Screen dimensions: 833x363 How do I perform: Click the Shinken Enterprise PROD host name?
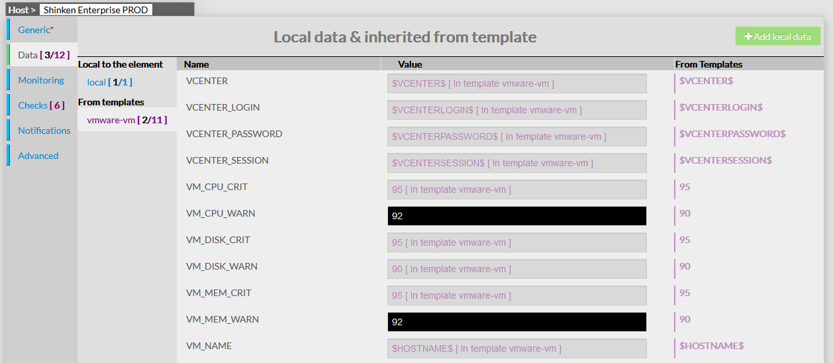point(96,10)
